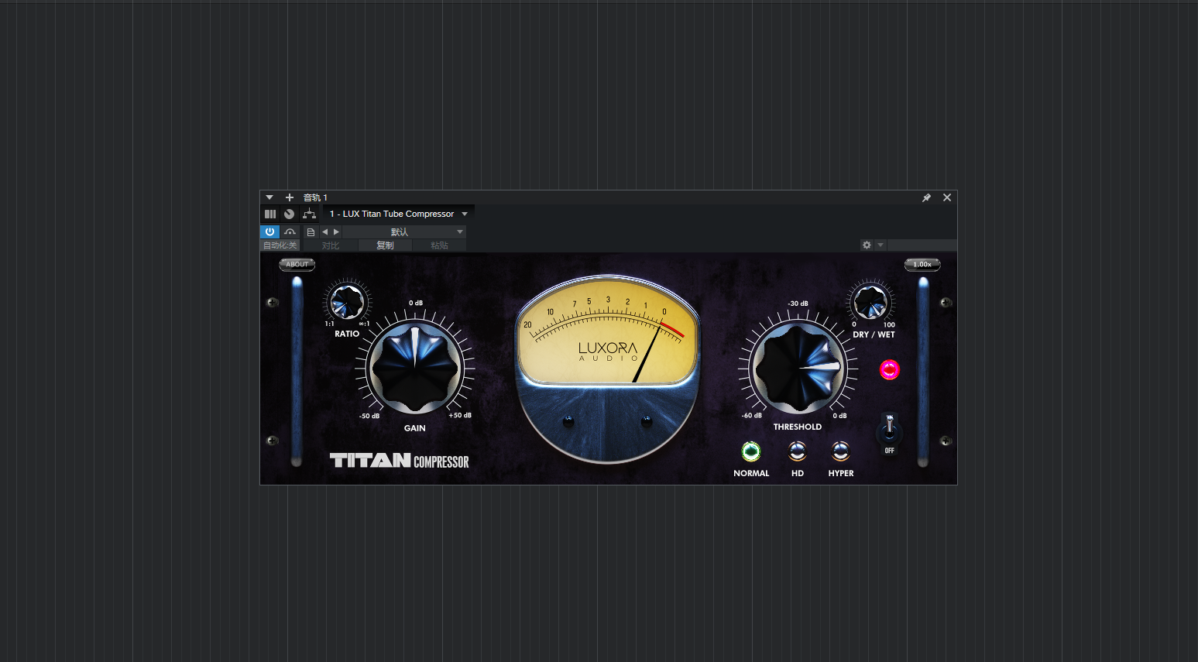Image resolution: width=1198 pixels, height=662 pixels.
Task: Click the RATIO knob
Action: click(347, 302)
